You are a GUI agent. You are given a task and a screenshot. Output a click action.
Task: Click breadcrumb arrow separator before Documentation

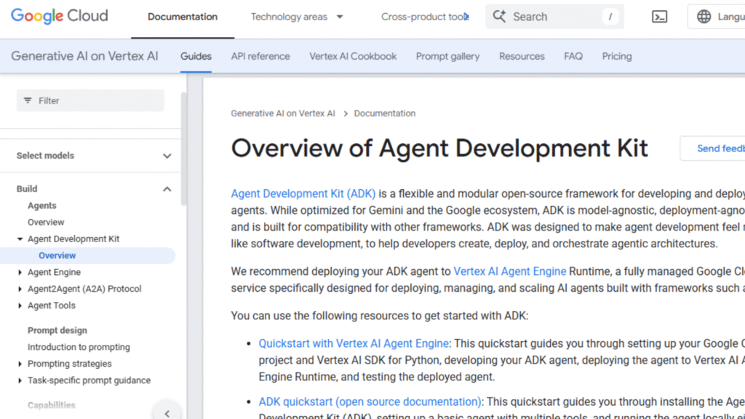pyautogui.click(x=345, y=113)
